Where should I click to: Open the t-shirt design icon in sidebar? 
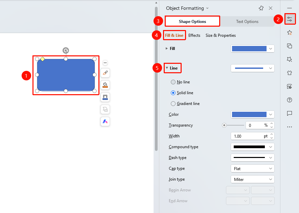tap(290, 73)
